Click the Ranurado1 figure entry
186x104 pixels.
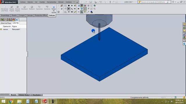(x=16, y=29)
